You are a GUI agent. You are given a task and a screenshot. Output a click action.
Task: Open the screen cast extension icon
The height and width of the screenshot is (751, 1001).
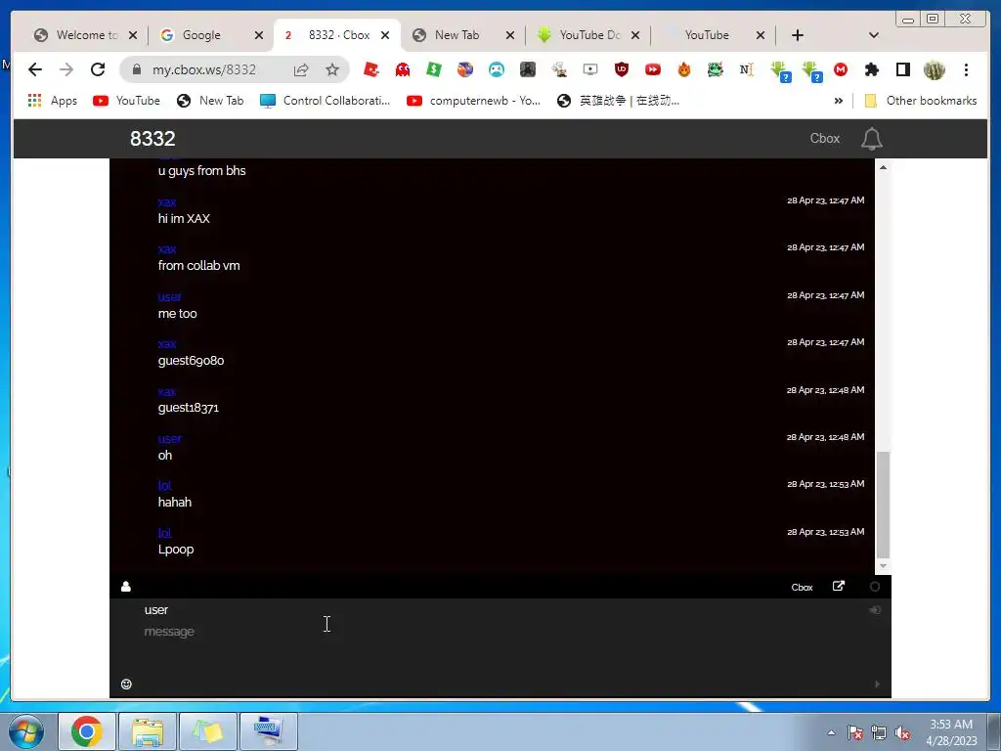click(589, 69)
